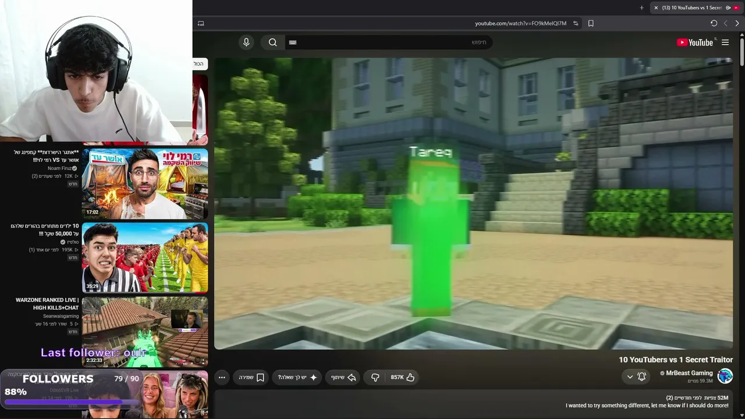Open notification bell dropdown for MrBeast Gaming

(x=636, y=377)
